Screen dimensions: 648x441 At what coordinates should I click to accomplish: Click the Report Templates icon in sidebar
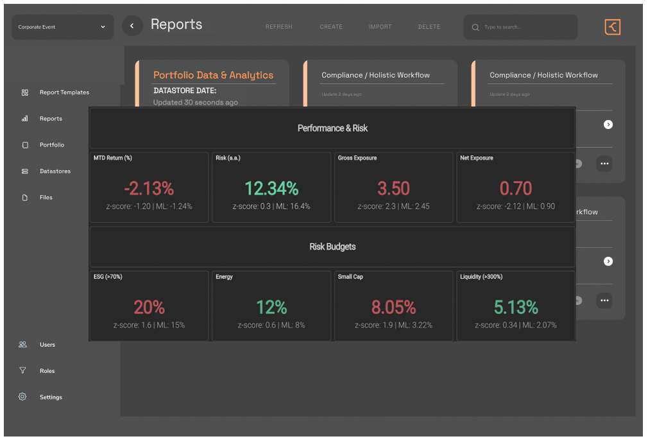click(25, 92)
